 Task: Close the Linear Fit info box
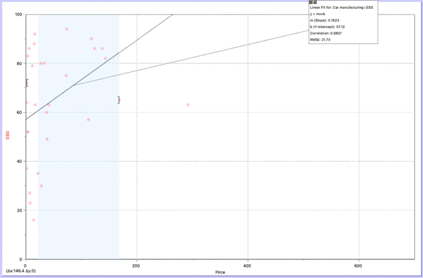[x=310, y=2]
